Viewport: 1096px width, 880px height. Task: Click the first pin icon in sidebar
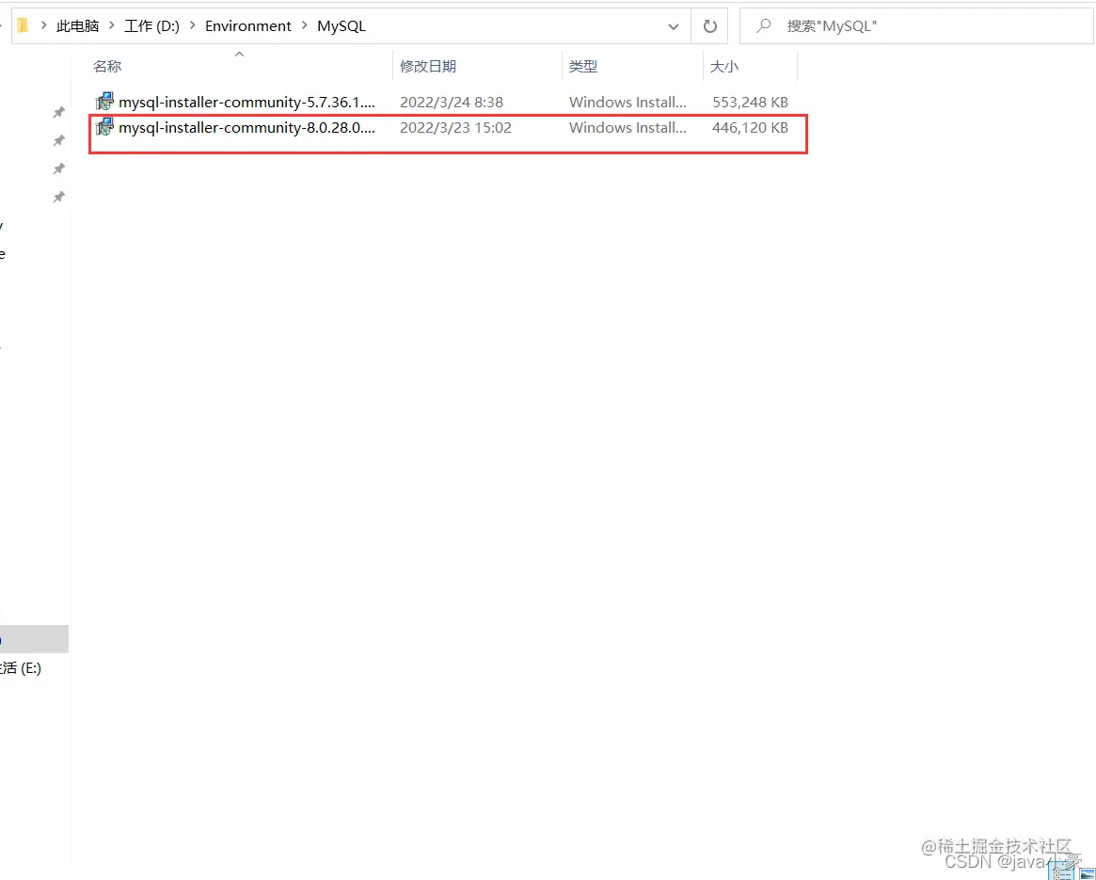58,112
